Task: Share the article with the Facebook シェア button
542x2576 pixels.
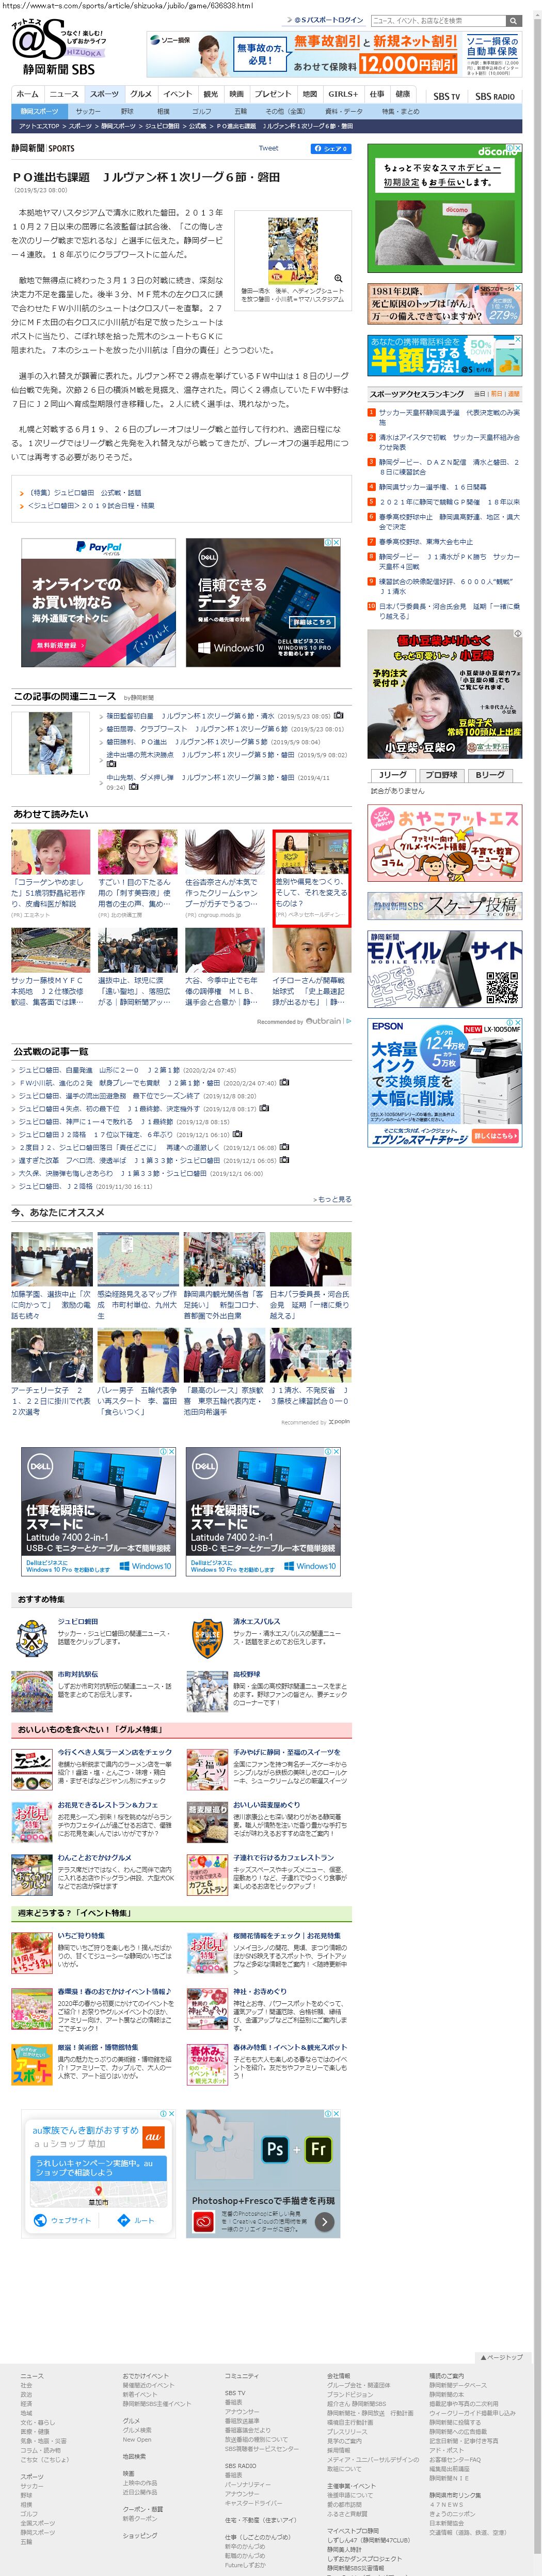Action: tap(331, 149)
